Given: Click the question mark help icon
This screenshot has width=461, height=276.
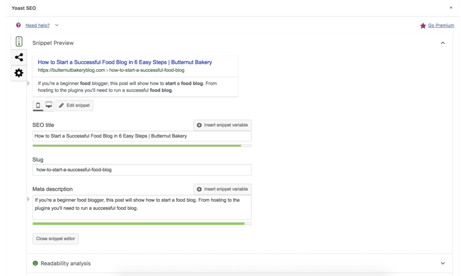Looking at the screenshot, I should (18, 25).
